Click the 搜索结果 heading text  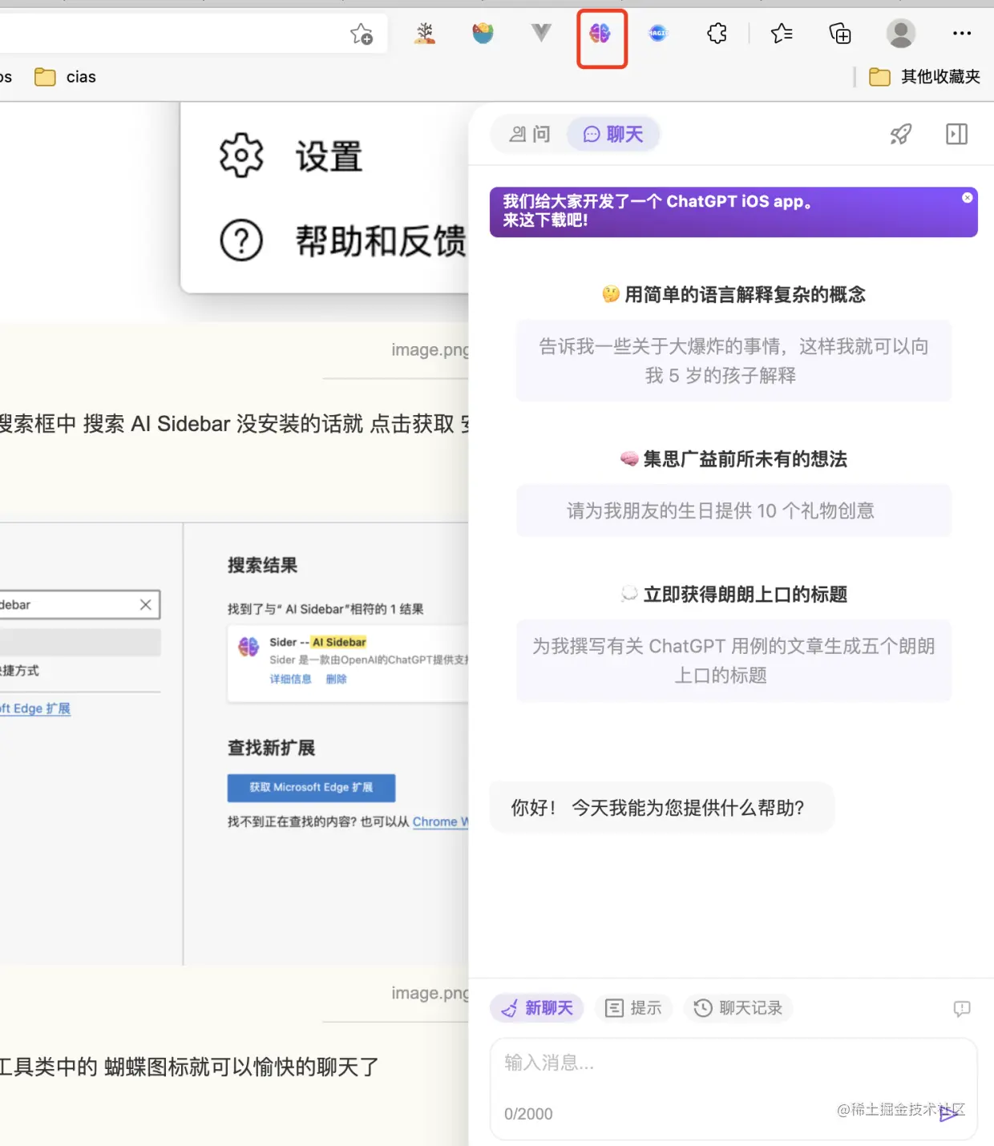pos(262,565)
